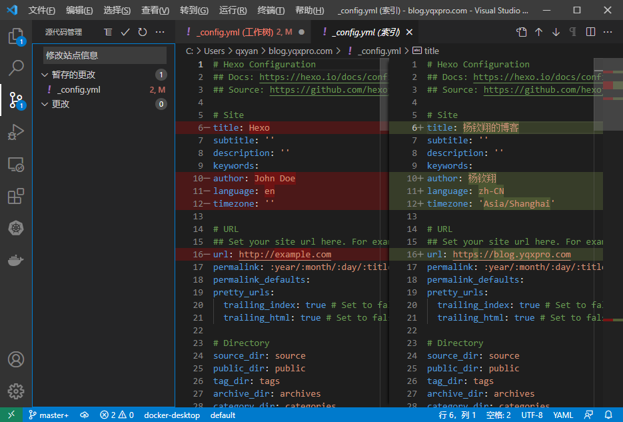Image resolution: width=623 pixels, height=422 pixels.
Task: Open the 运行 menu
Action: tap(233, 10)
